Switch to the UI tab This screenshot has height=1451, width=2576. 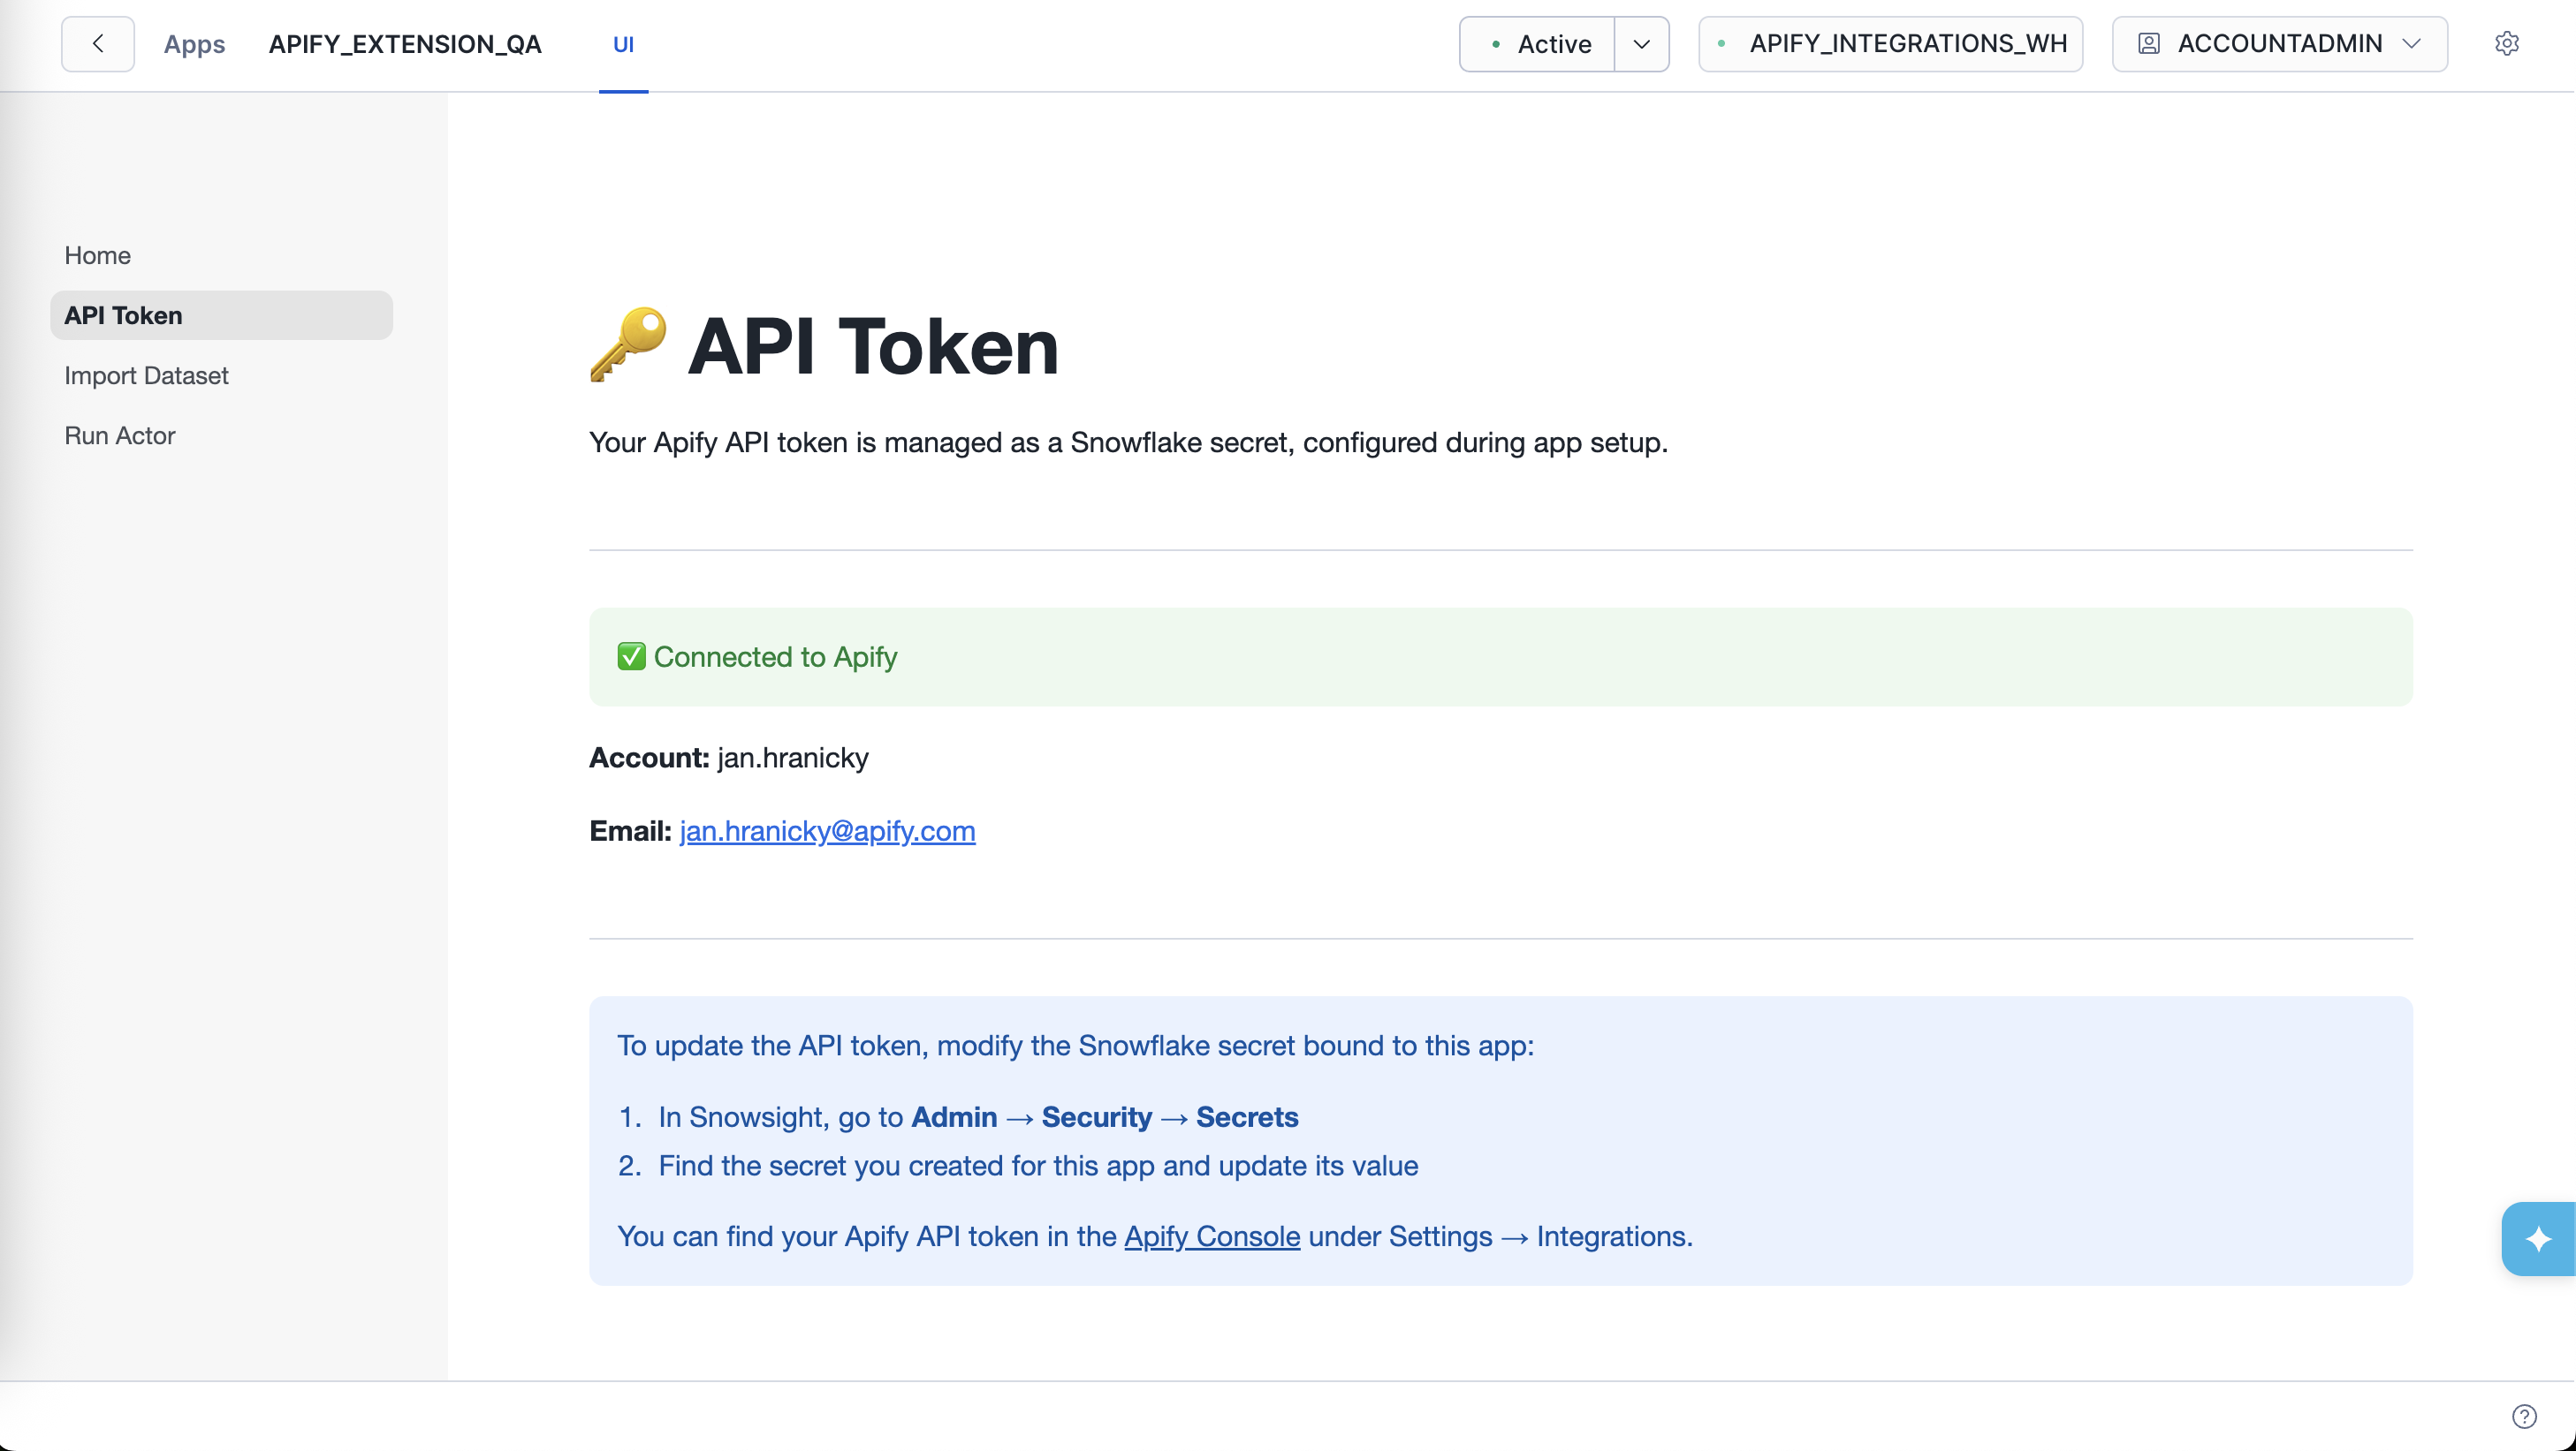coord(624,44)
